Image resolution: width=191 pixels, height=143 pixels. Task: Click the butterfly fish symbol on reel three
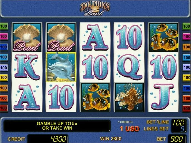click(x=95, y=97)
